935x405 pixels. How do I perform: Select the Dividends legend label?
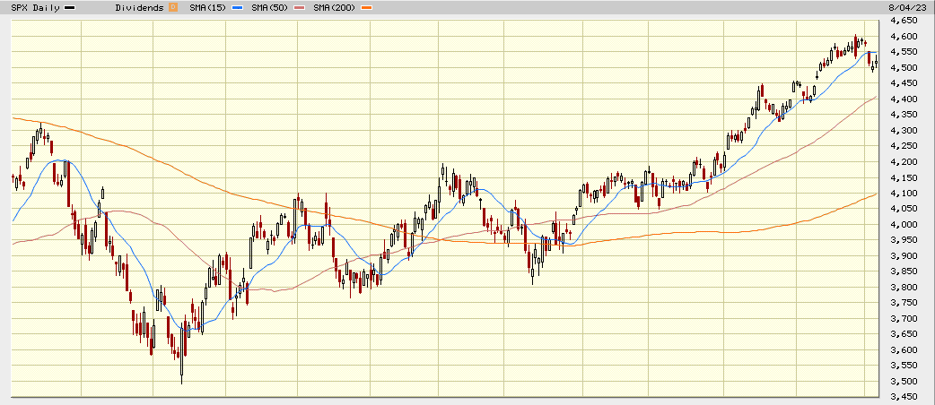click(140, 7)
